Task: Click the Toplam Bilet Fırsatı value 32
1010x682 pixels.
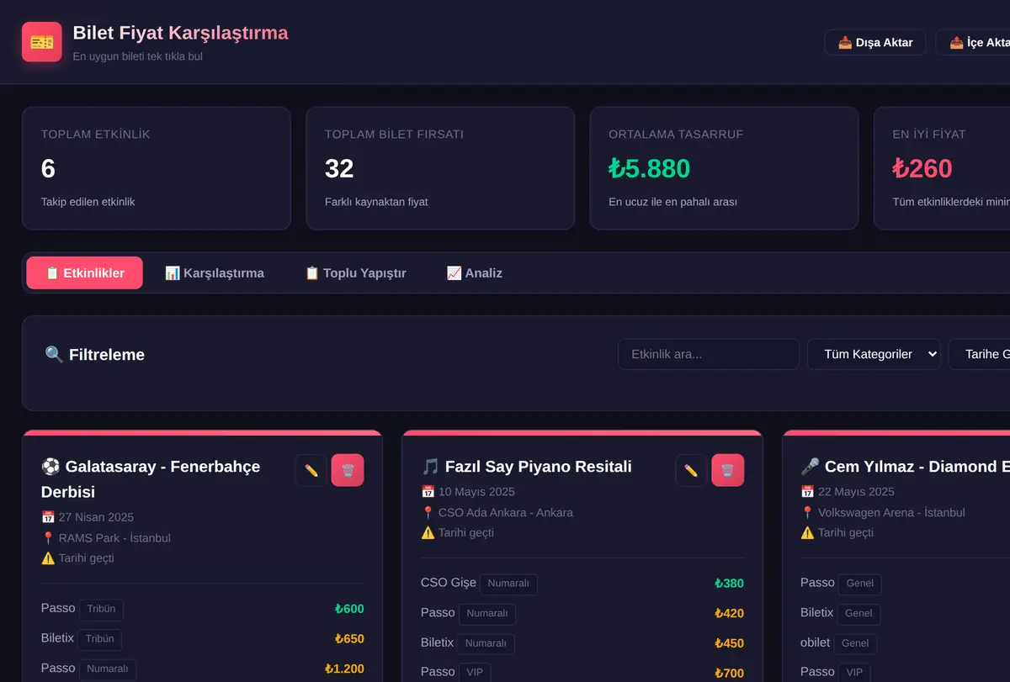Action: click(339, 169)
